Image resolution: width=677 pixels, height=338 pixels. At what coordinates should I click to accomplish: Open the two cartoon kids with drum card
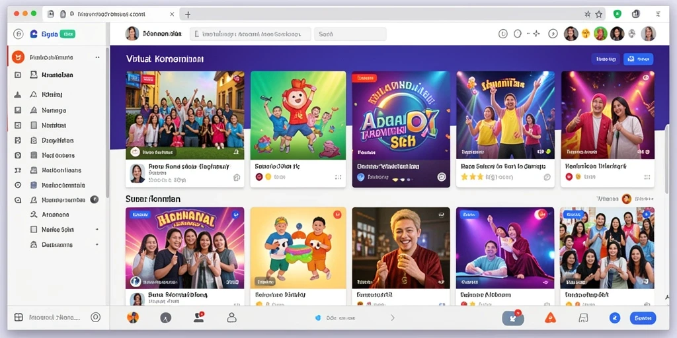click(298, 248)
